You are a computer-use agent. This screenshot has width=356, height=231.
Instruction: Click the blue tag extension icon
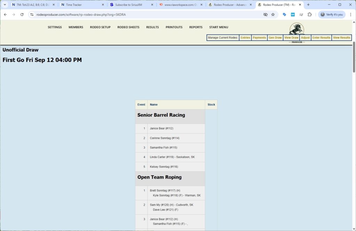(284, 15)
